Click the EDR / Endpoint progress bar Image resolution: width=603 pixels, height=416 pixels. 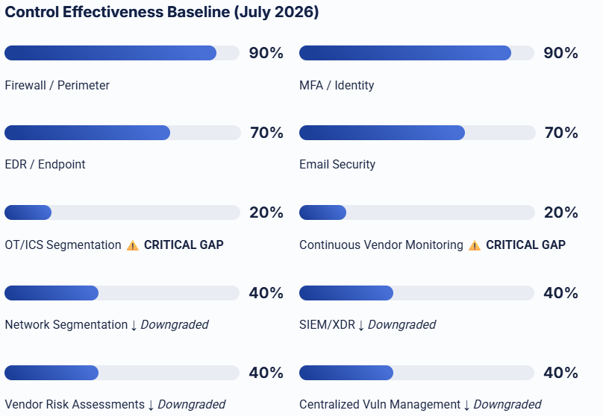click(x=122, y=133)
